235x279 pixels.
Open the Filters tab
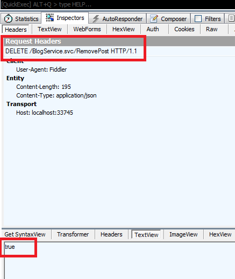208,19
